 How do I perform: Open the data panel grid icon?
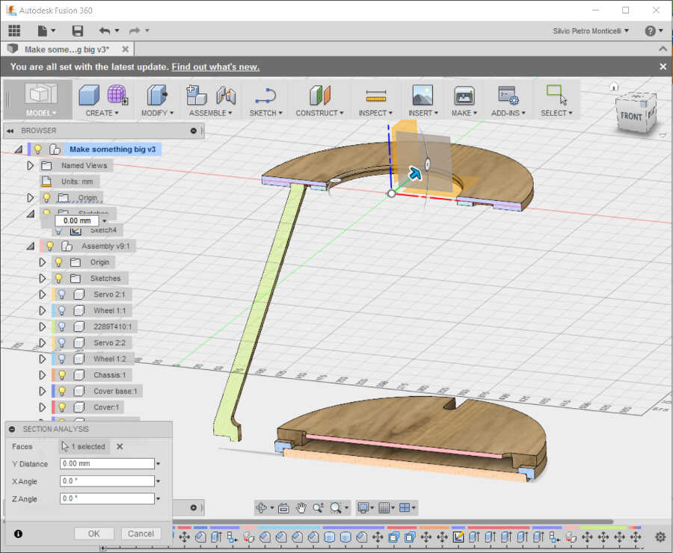coord(14,31)
